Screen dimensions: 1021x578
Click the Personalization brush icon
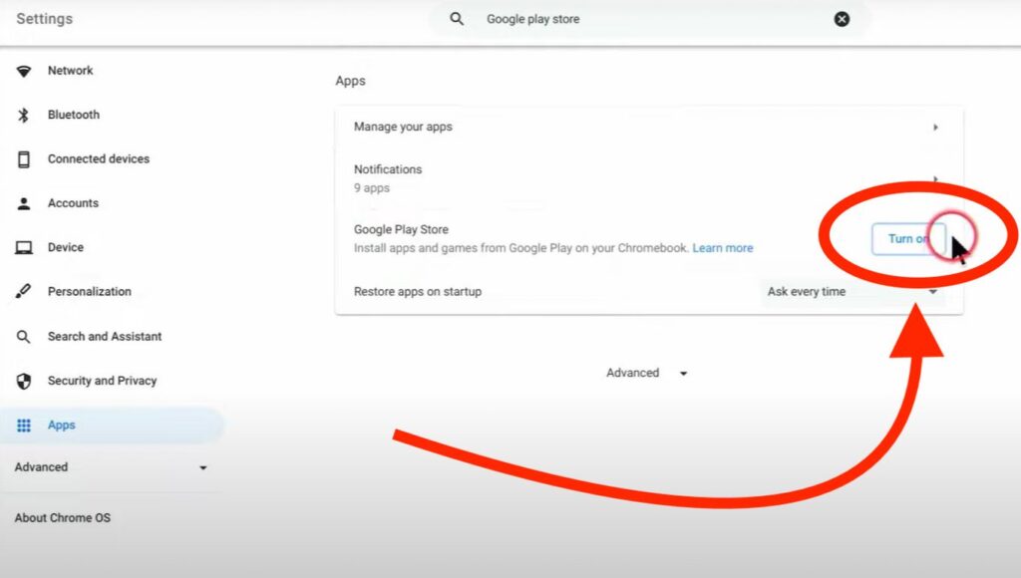pos(24,292)
